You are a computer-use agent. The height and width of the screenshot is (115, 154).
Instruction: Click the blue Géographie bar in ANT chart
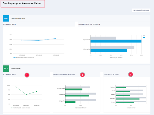click(109, 50)
